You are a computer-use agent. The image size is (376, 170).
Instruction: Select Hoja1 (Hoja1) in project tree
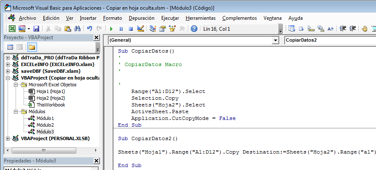[51, 91]
